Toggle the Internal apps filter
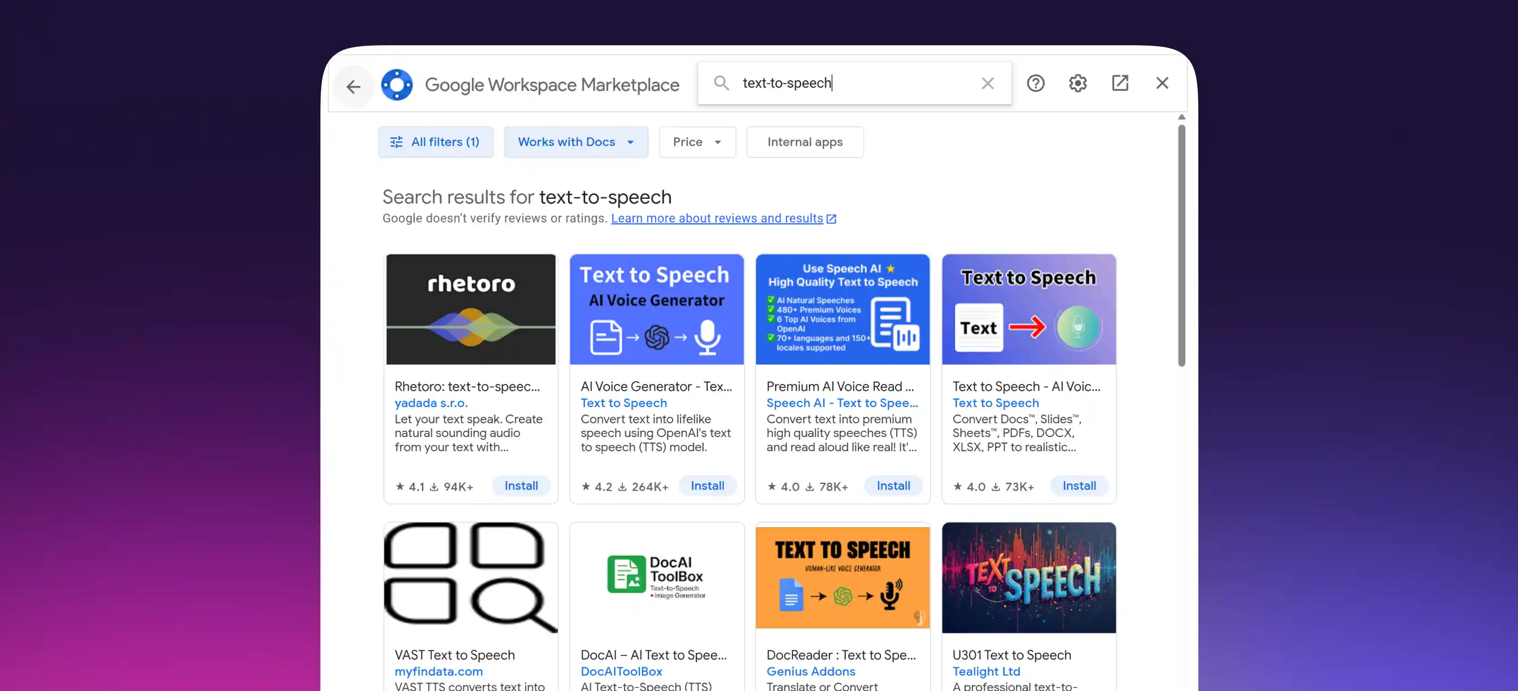 (x=804, y=142)
